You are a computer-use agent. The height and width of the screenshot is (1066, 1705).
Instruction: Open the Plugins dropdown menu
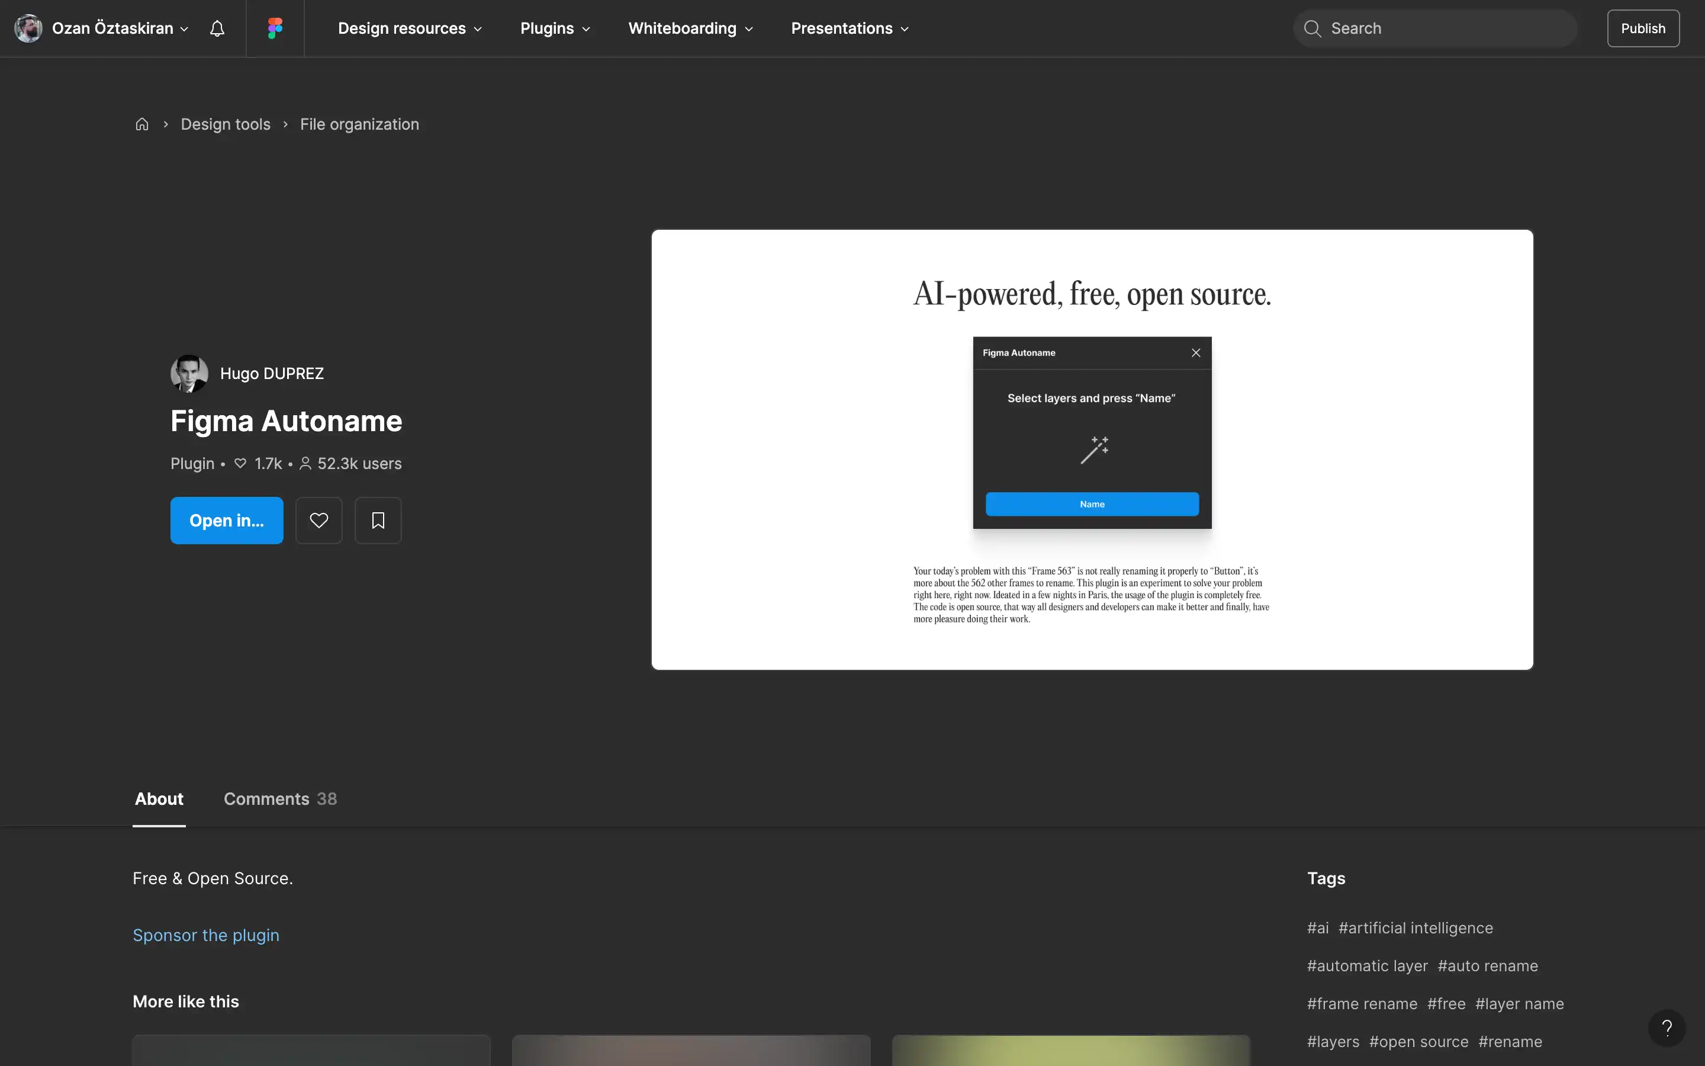coord(555,28)
